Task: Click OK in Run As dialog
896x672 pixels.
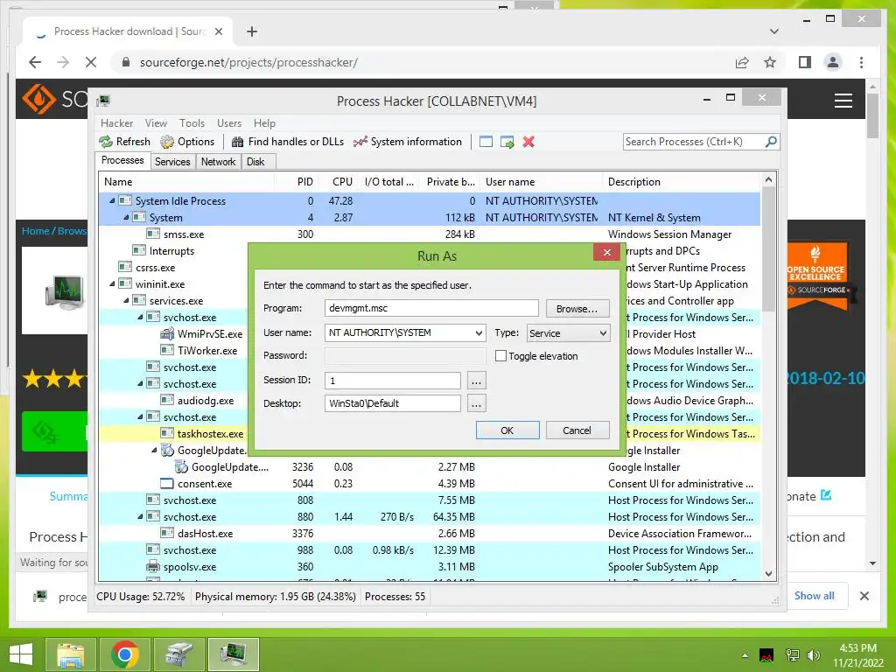Action: pyautogui.click(x=507, y=430)
